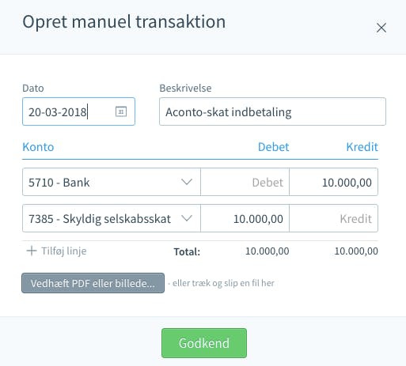This screenshot has width=406, height=366.
Task: Select the Bank row credit amount 10.000,00
Action: (333, 182)
